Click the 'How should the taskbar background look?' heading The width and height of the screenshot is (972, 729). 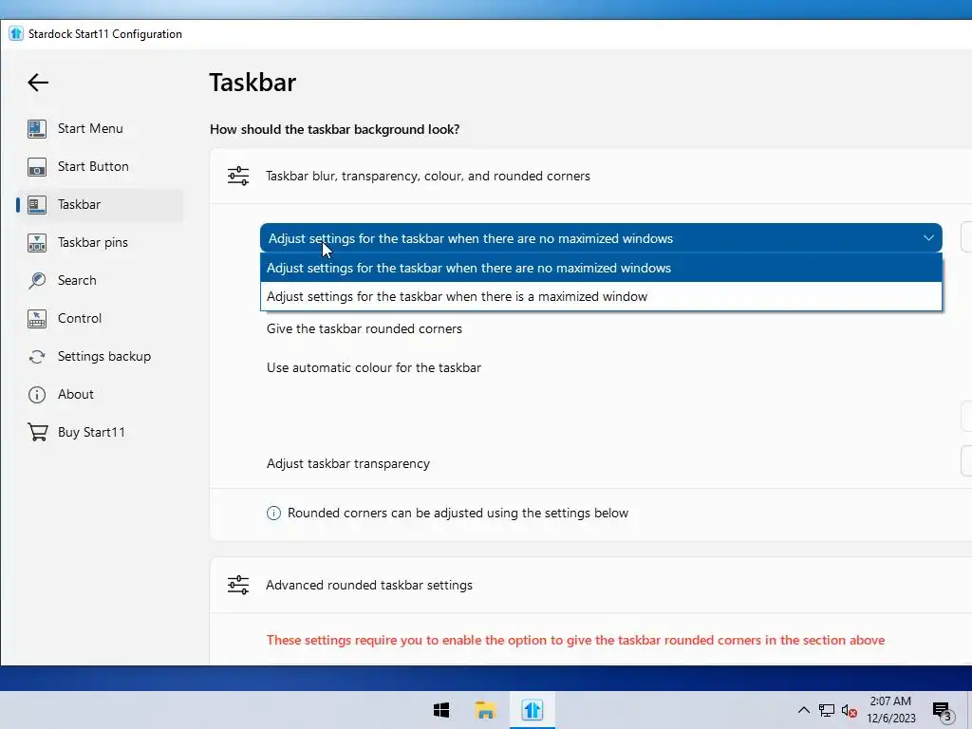[x=335, y=129]
